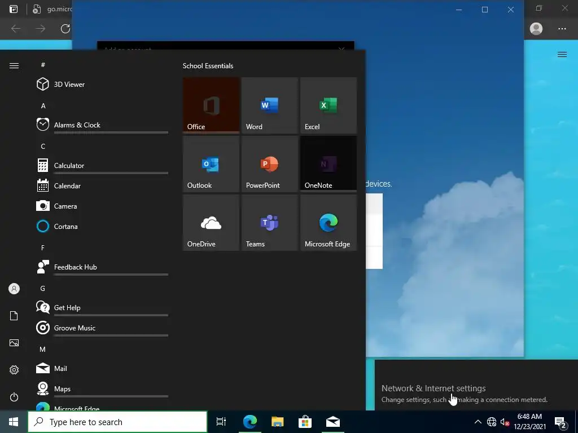
Task: Open Microsoft Edge from the taskbar
Action: [x=250, y=422]
